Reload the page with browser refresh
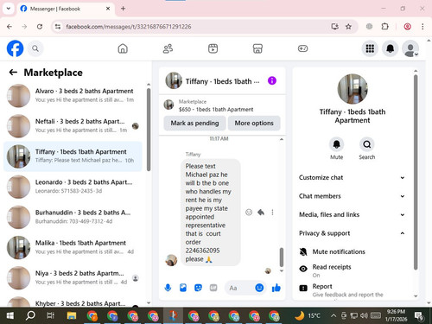Viewport: 432px width, 324px height. click(40, 27)
